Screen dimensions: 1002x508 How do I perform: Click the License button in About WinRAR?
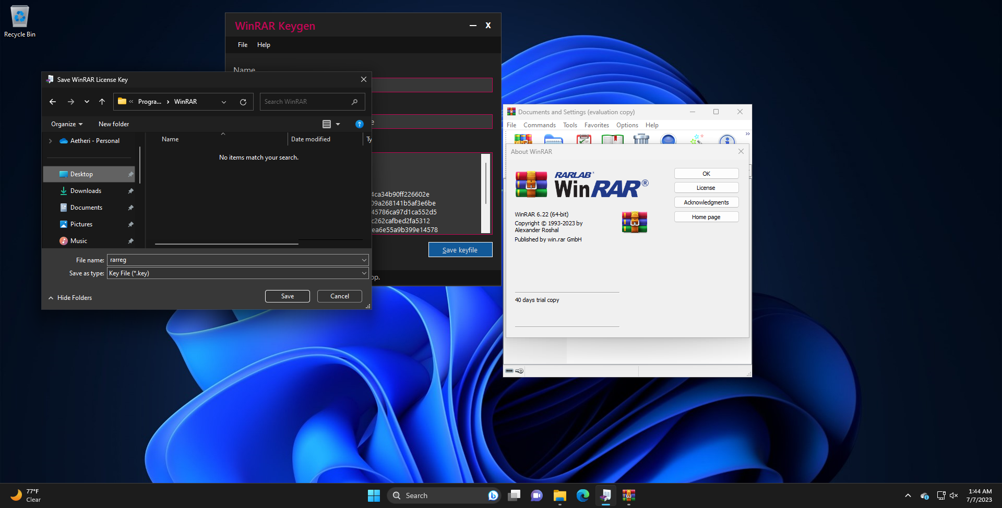706,188
